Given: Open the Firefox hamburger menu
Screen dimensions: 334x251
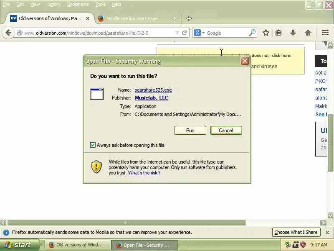Looking at the screenshot, I should point(325,33).
